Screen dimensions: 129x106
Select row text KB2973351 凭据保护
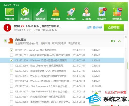41,76
